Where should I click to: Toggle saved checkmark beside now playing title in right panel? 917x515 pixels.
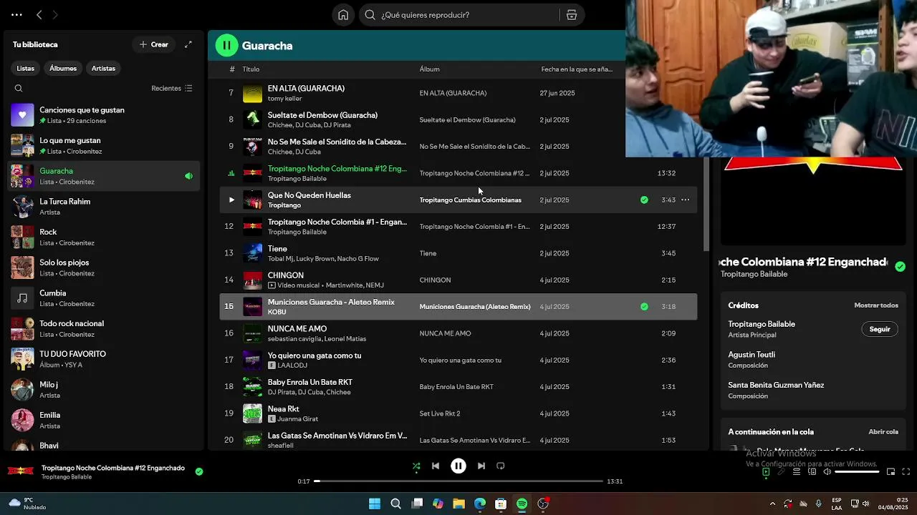900,267
